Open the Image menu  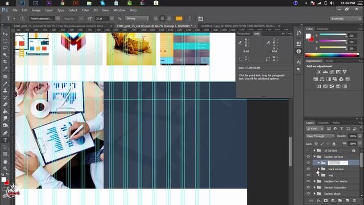[36, 10]
